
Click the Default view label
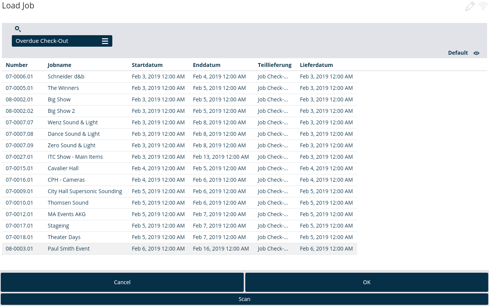(x=458, y=53)
